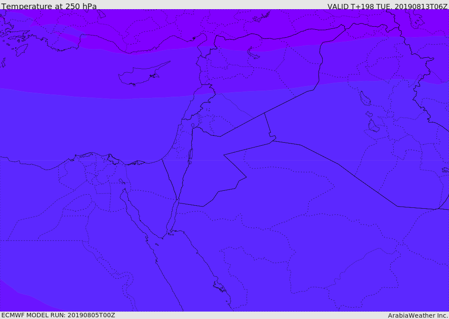The height and width of the screenshot is (319, 449).
Task: Select the 'VALID T+198 TUE. 20190813T06Z' timestamp
Action: tap(388, 7)
